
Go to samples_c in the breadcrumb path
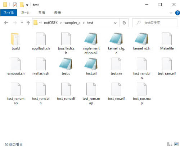tap(72, 23)
